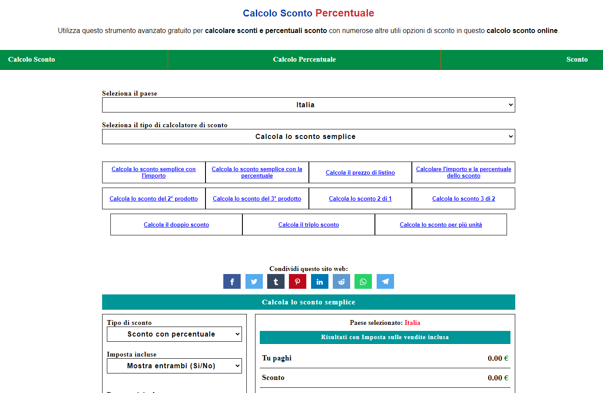Click the Paese selezionato: Italia text
The width and height of the screenshot is (603, 393).
(x=385, y=323)
